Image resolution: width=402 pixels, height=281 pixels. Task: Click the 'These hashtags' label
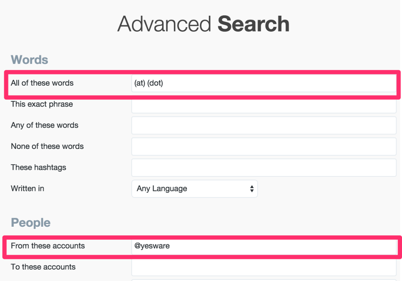pyautogui.click(x=38, y=167)
